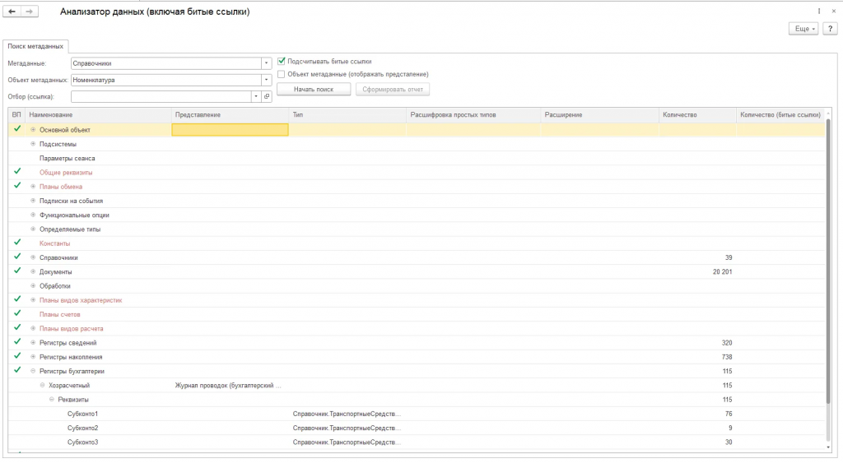
Task: Toggle the check mark on Документы row
Action: (17, 271)
